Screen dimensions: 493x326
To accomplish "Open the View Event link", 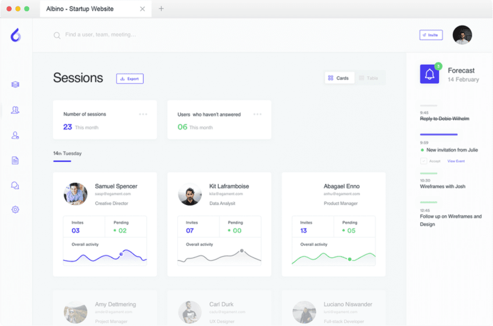I will pos(456,161).
